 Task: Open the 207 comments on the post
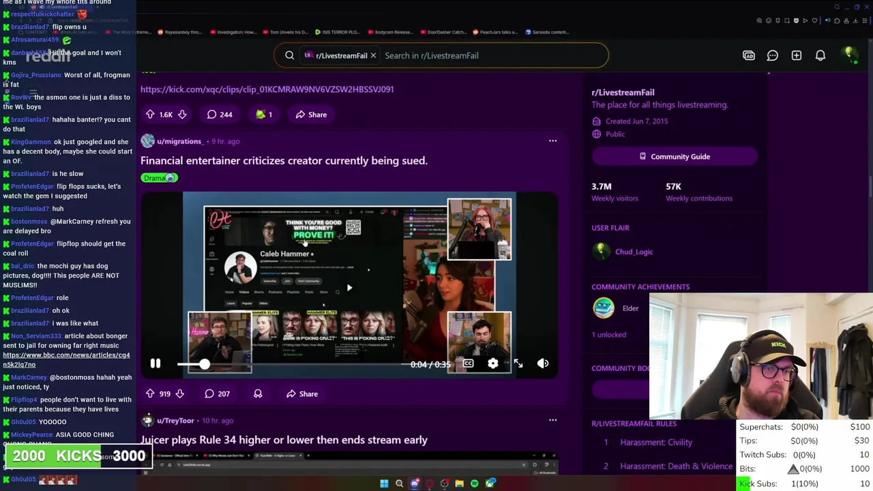[x=218, y=393]
